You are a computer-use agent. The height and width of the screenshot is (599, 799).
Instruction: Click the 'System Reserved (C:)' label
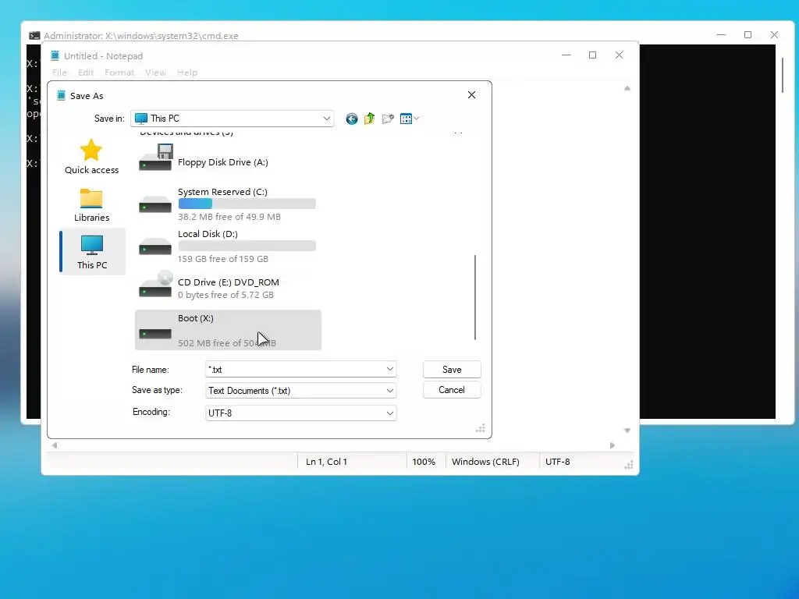(222, 192)
